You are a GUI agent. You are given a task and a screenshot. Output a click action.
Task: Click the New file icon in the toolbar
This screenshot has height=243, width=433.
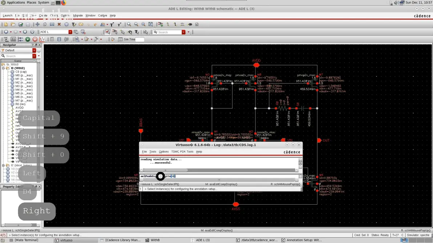coord(6,25)
